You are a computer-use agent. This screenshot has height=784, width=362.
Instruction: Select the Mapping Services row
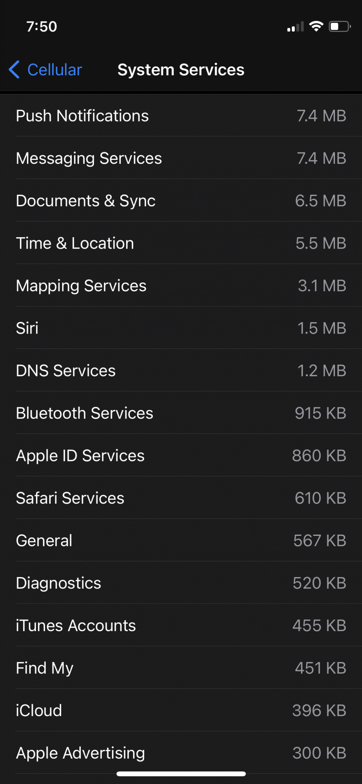point(181,286)
